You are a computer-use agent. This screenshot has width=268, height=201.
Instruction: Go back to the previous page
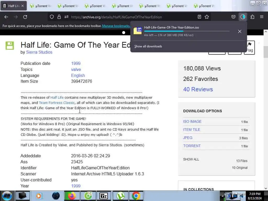click(x=6, y=17)
